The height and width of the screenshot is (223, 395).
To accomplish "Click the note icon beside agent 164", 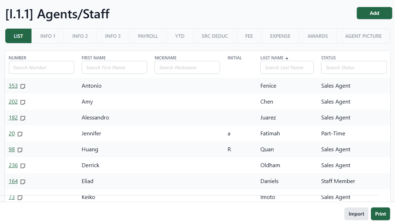I will pos(23,181).
